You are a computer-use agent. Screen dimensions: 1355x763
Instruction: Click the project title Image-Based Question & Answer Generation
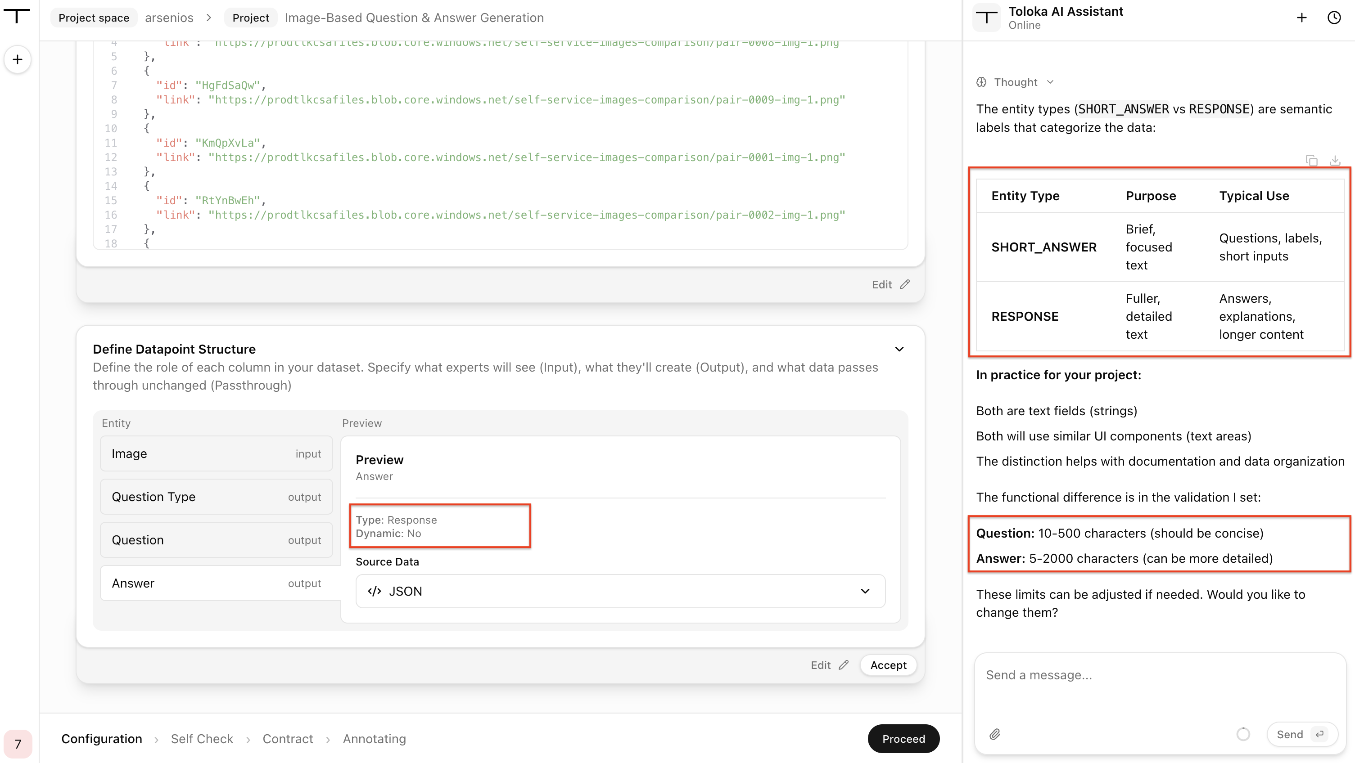pyautogui.click(x=414, y=18)
